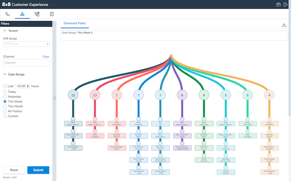
Task: Click the 8x8 Customer Experience logo
Action: pos(25,4)
